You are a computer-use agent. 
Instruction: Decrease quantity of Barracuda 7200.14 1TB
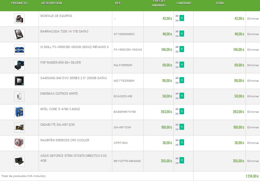177,36
